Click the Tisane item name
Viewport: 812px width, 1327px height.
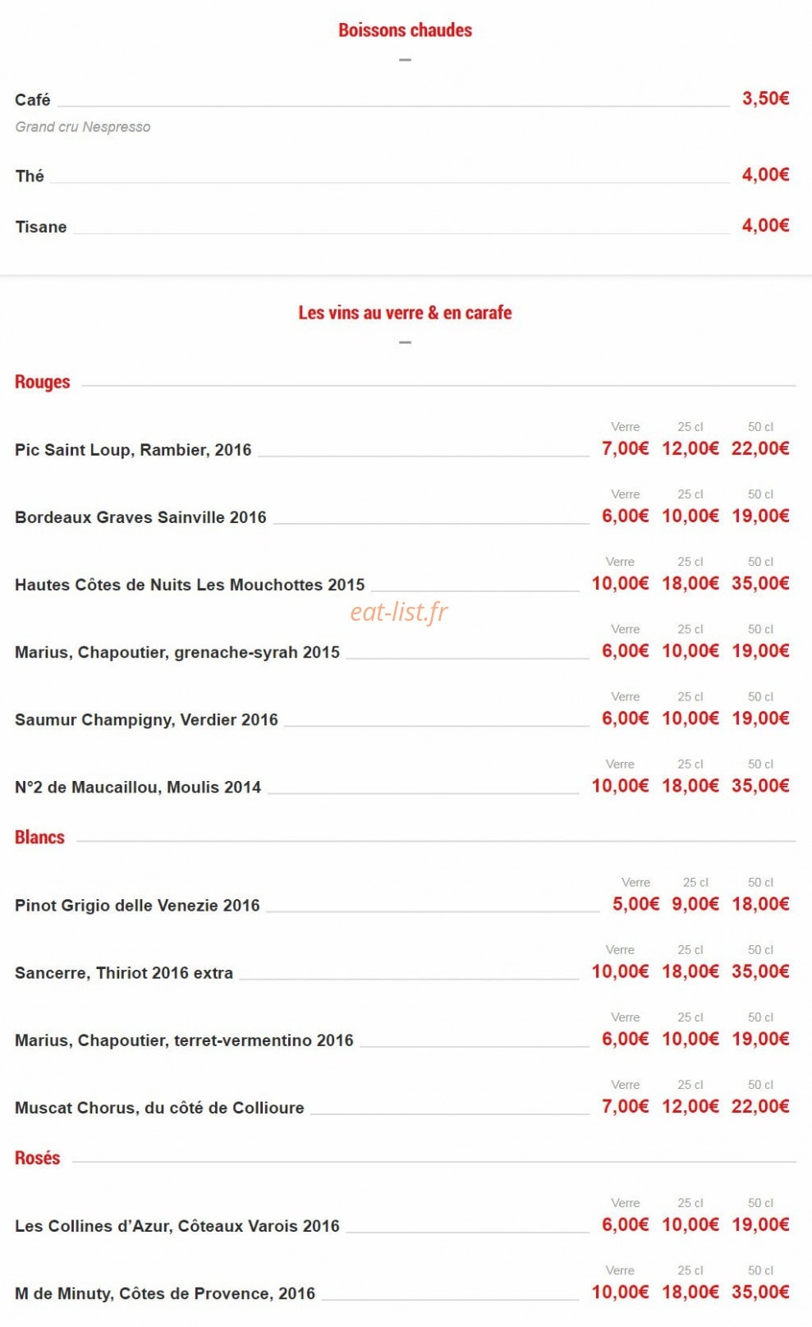click(41, 227)
